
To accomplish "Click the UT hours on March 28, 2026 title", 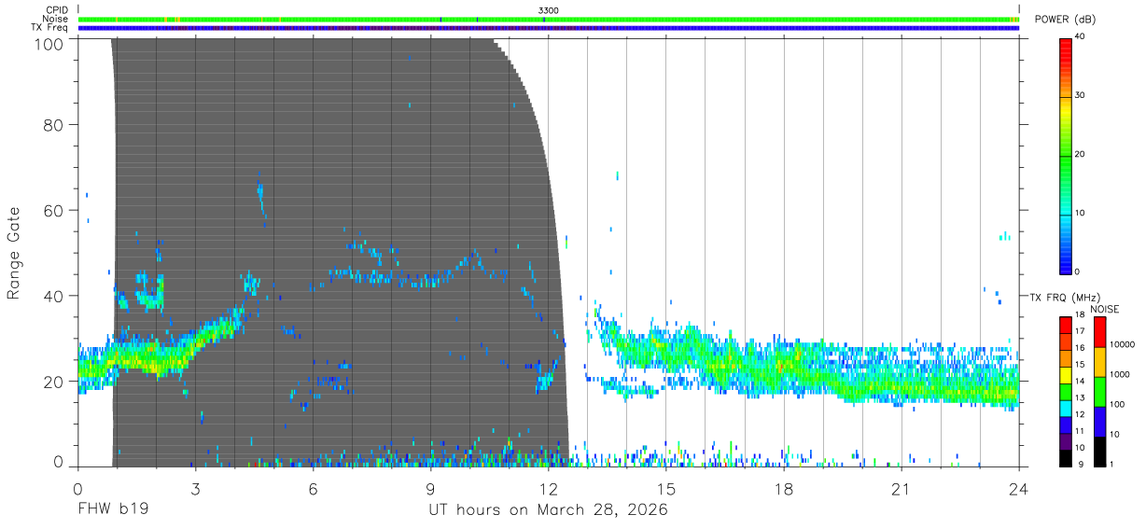I will coord(548,511).
